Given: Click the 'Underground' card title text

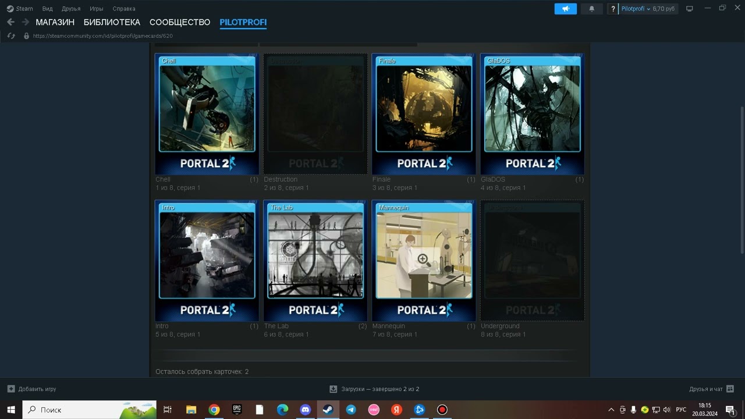Looking at the screenshot, I should tap(500, 326).
